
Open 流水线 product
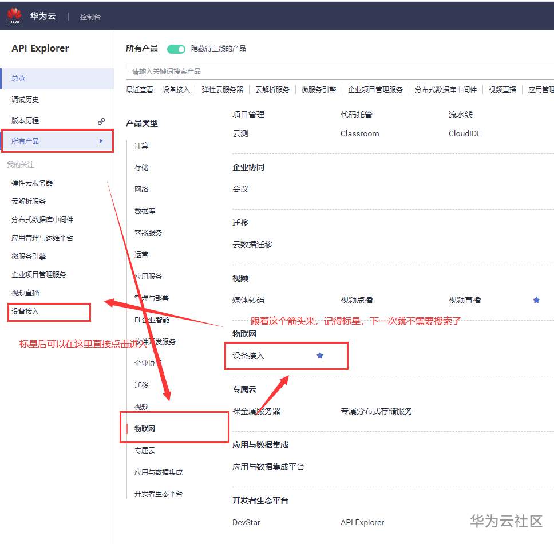(x=461, y=115)
